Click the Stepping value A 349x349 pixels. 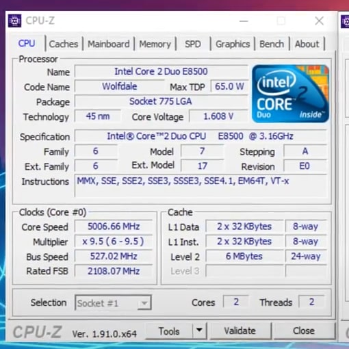coord(305,151)
